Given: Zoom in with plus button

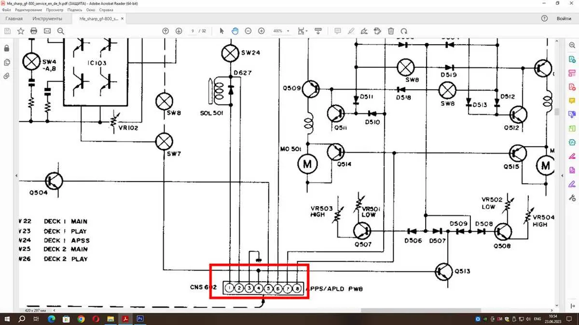Looking at the screenshot, I should coord(262,31).
